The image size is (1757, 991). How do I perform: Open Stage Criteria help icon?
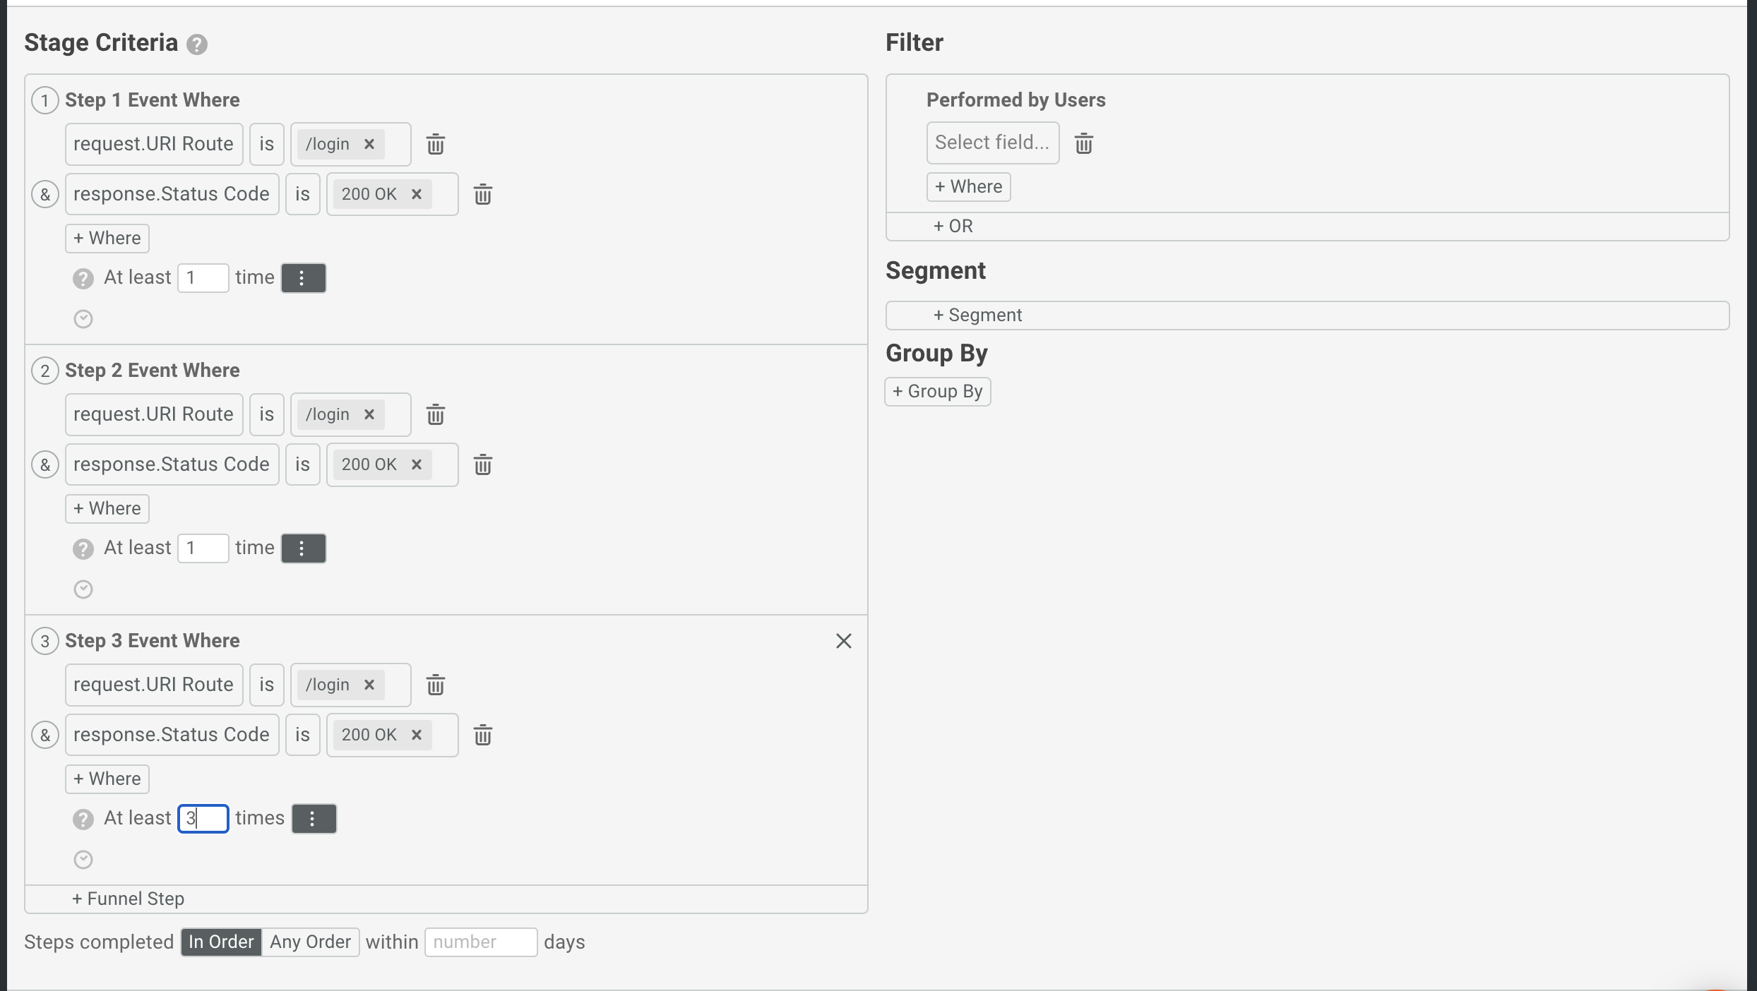pyautogui.click(x=197, y=44)
